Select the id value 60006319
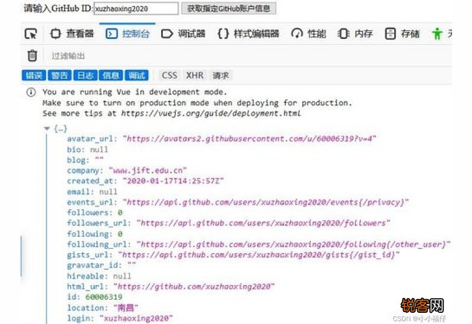Screen dimensions: 472x324 pos(104,297)
